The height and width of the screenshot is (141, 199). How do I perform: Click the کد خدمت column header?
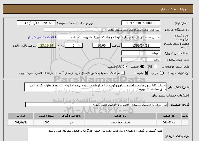(169, 116)
